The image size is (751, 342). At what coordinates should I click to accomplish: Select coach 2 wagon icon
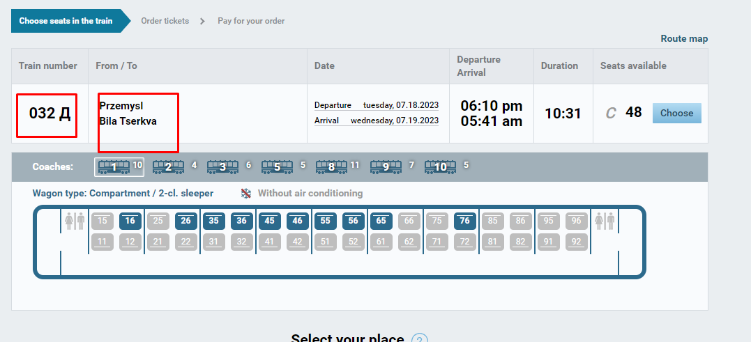pyautogui.click(x=168, y=167)
